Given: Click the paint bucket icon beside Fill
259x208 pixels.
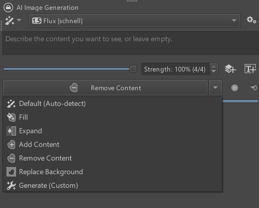Looking at the screenshot, I should tap(11, 117).
